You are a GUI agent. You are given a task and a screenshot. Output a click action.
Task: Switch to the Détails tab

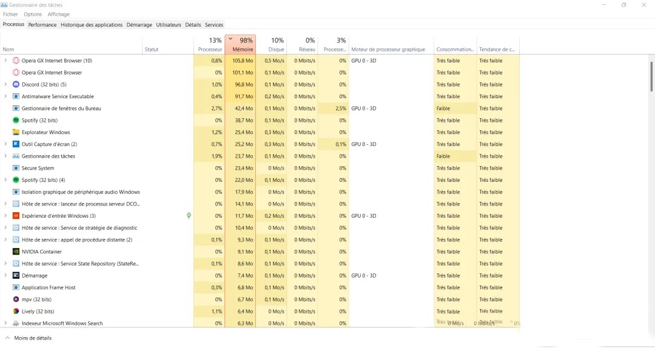(x=193, y=25)
